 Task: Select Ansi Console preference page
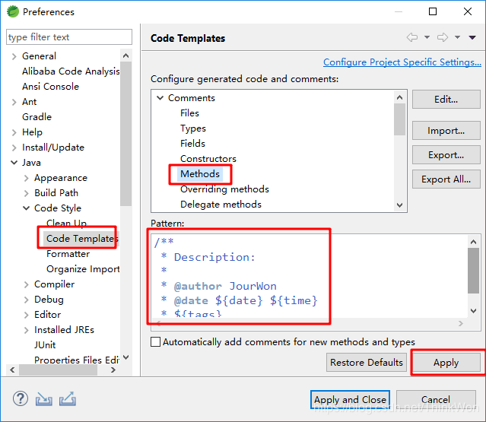click(50, 87)
